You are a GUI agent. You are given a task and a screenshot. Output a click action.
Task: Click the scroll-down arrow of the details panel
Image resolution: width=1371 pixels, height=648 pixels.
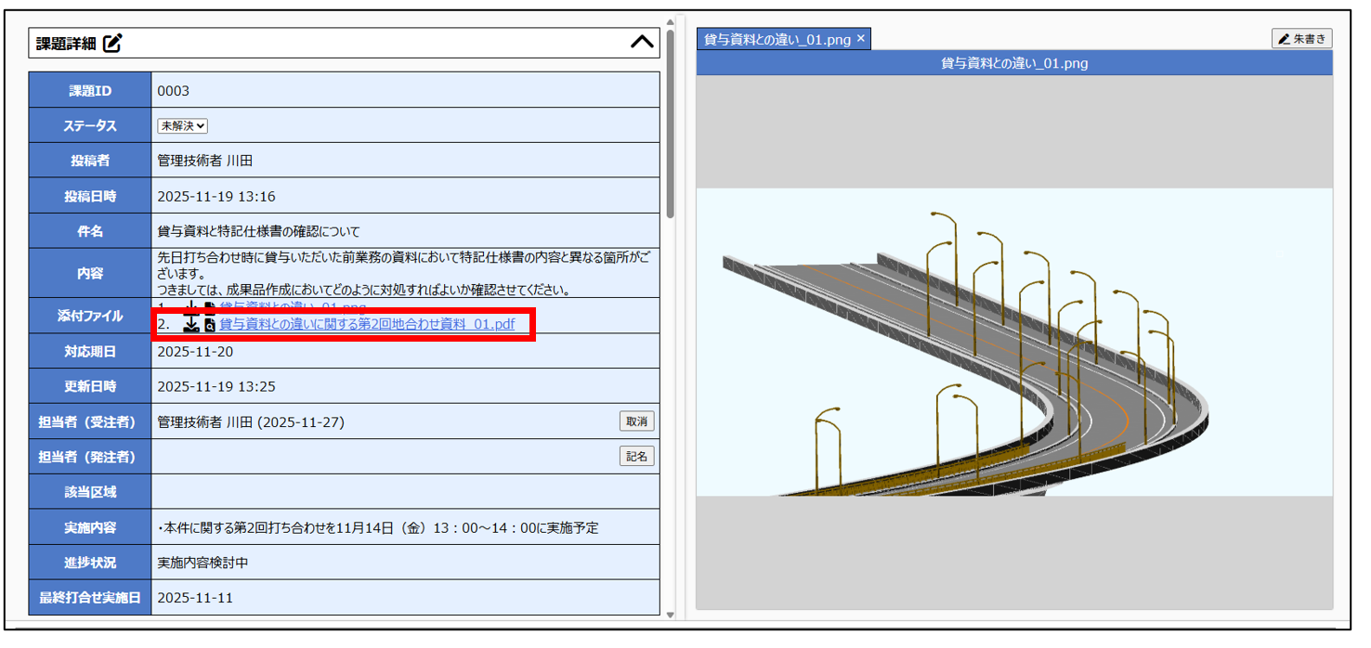click(x=671, y=615)
